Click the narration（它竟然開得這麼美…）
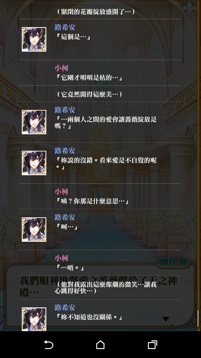 pyautogui.click(x=89, y=94)
